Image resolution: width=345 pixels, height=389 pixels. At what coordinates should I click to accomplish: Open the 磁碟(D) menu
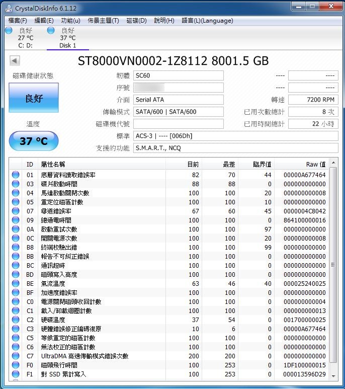click(137, 21)
